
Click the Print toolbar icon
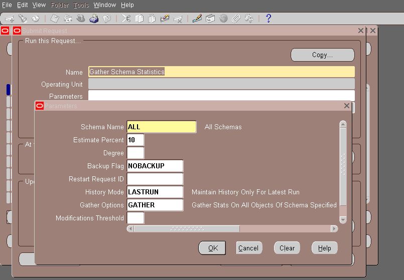point(94,19)
